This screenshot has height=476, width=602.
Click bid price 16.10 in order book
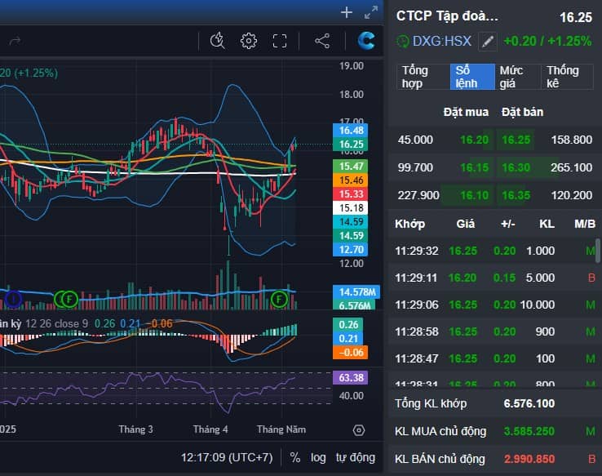(x=474, y=195)
